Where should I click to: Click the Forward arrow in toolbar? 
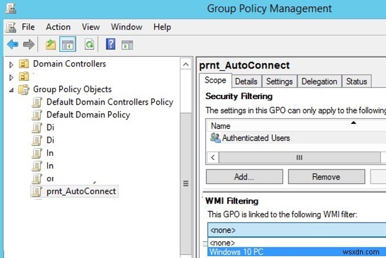point(28,44)
